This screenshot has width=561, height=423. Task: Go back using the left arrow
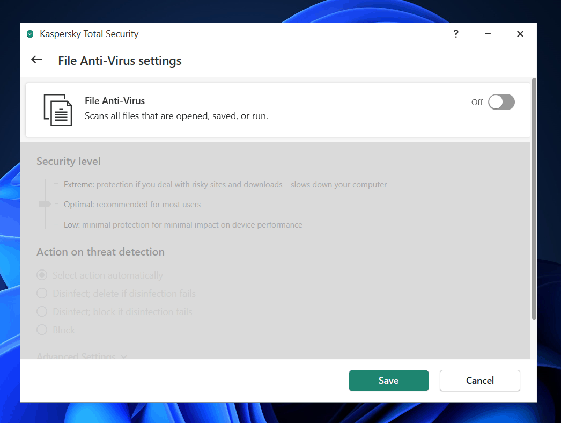point(36,60)
